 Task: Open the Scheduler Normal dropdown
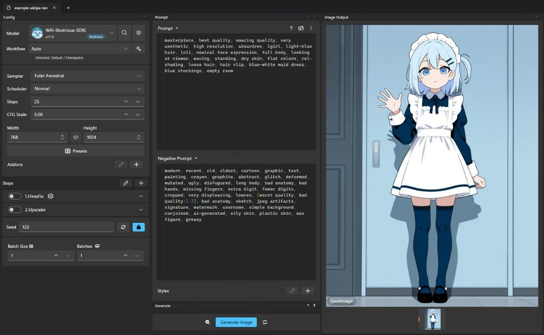coord(88,89)
